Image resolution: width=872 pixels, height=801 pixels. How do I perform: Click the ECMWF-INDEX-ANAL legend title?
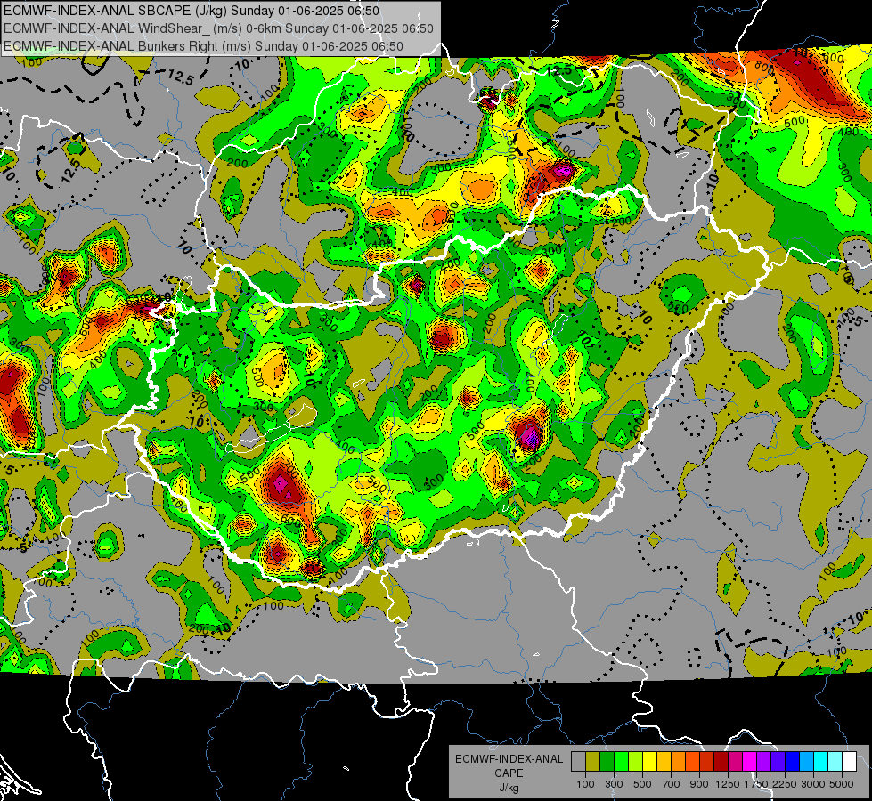click(x=509, y=759)
